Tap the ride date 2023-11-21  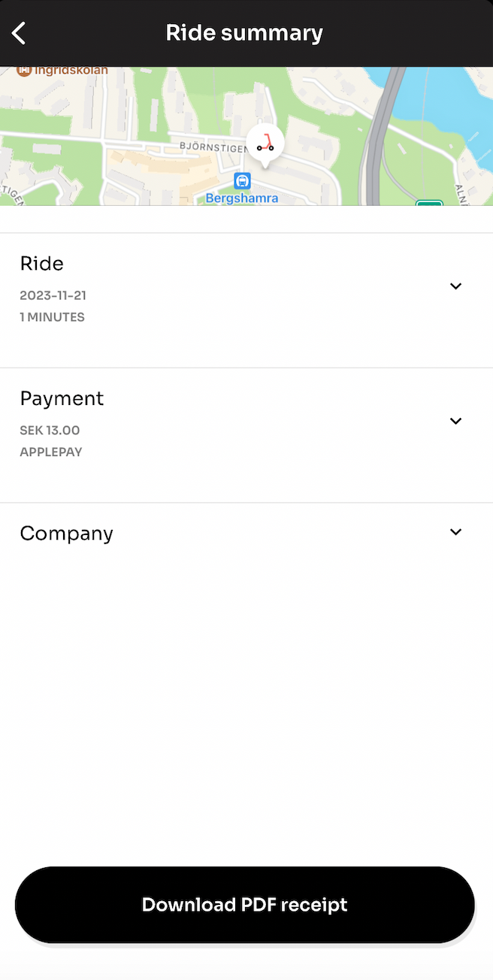[53, 295]
